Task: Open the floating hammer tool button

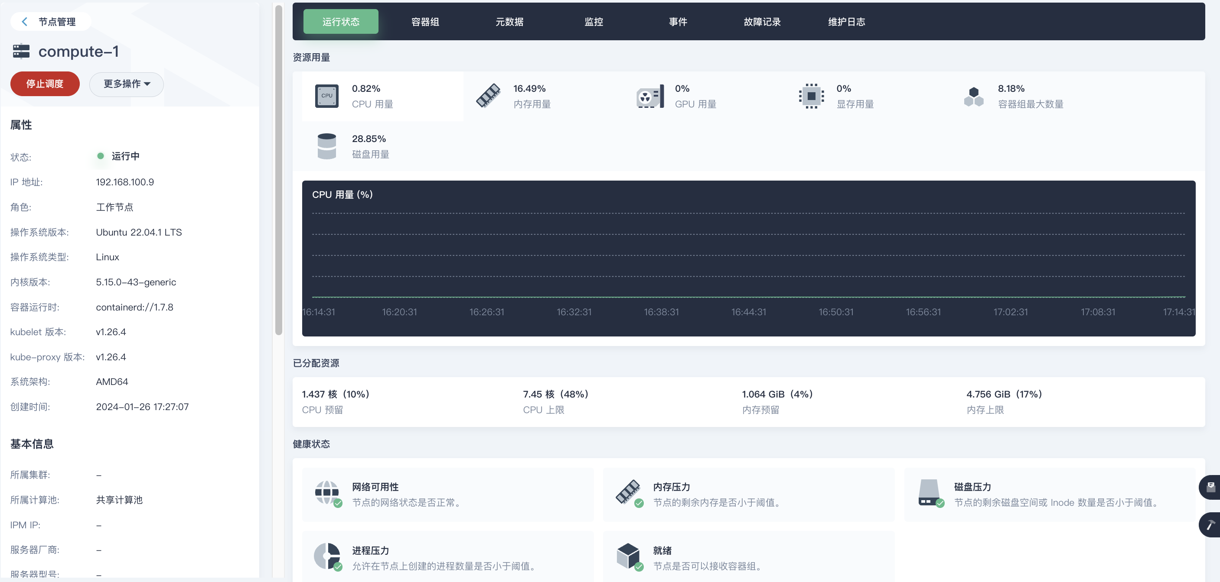Action: click(x=1210, y=525)
